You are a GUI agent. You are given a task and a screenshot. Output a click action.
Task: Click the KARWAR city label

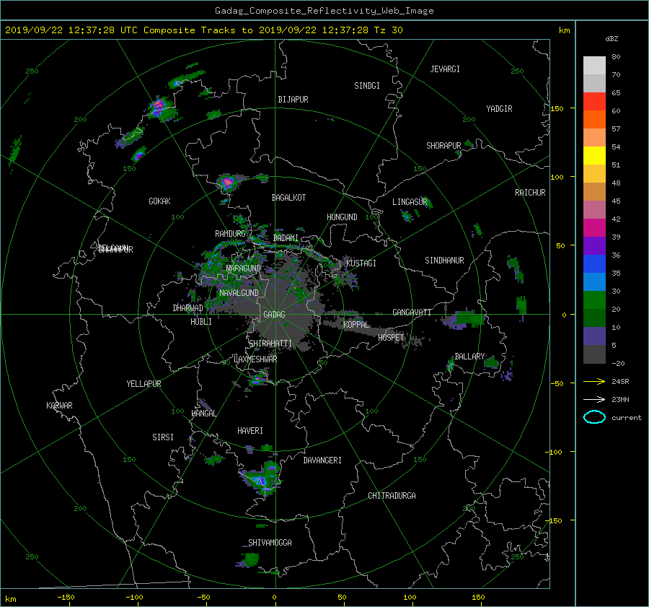[x=59, y=406]
